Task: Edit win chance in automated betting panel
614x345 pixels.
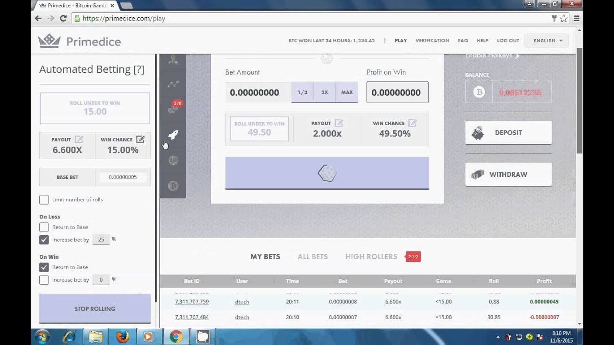Action: 140,139
